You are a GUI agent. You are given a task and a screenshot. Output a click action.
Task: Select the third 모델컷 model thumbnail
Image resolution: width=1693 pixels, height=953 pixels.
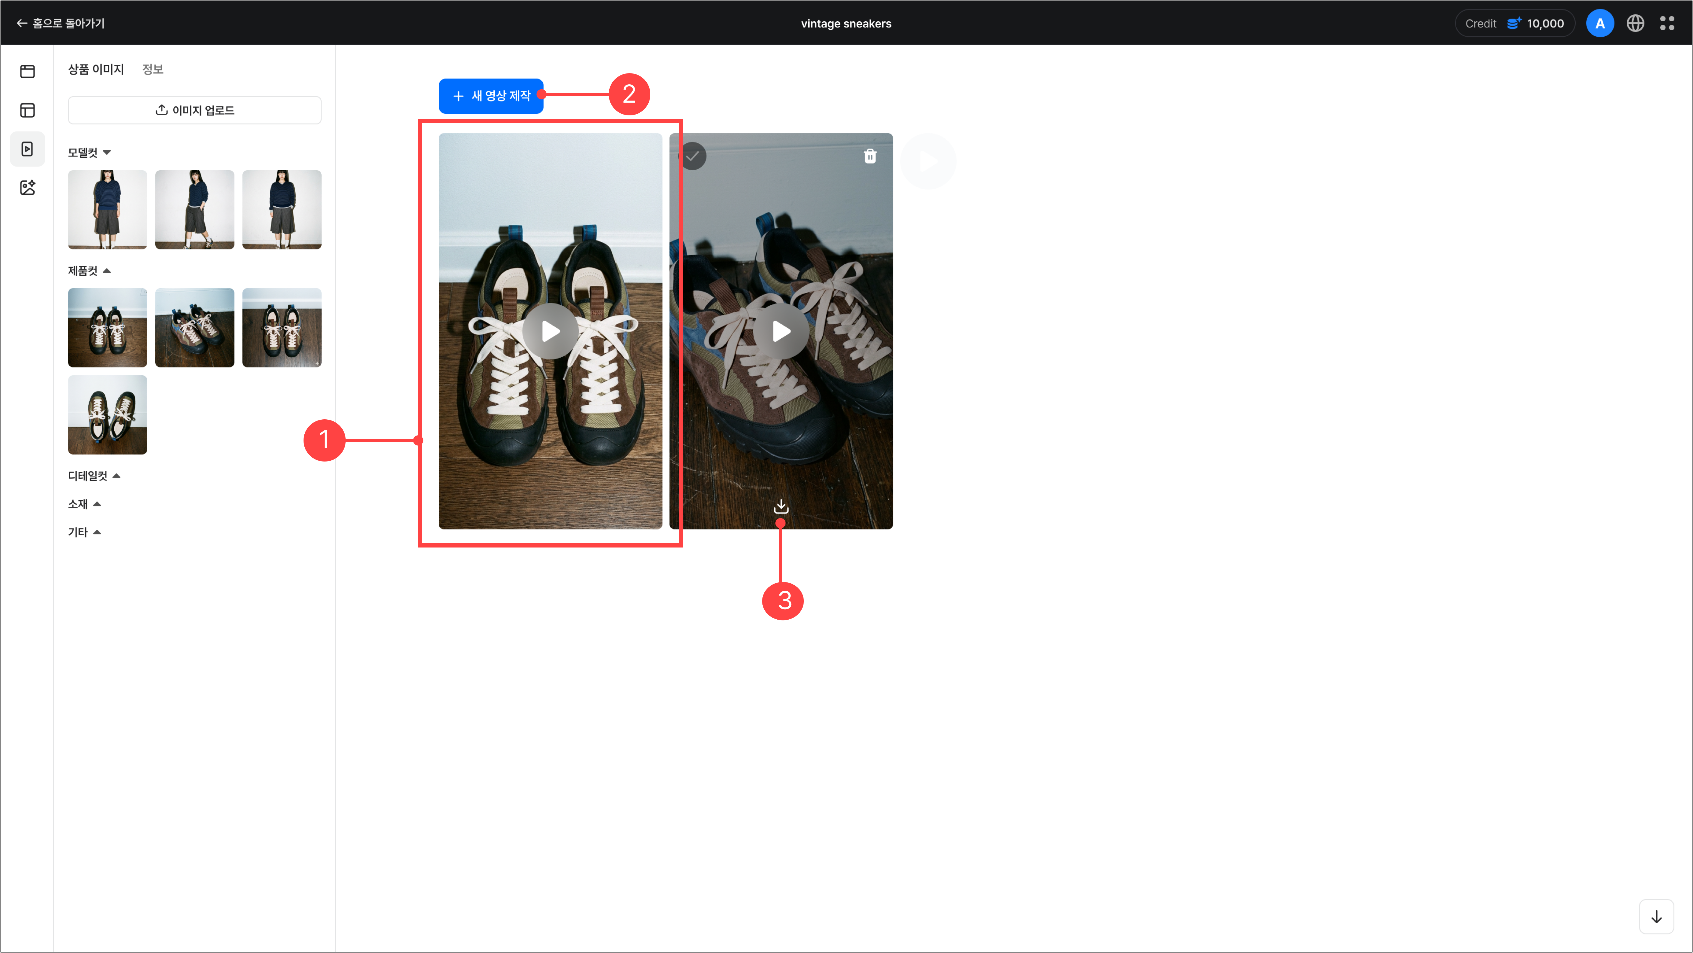coord(282,209)
